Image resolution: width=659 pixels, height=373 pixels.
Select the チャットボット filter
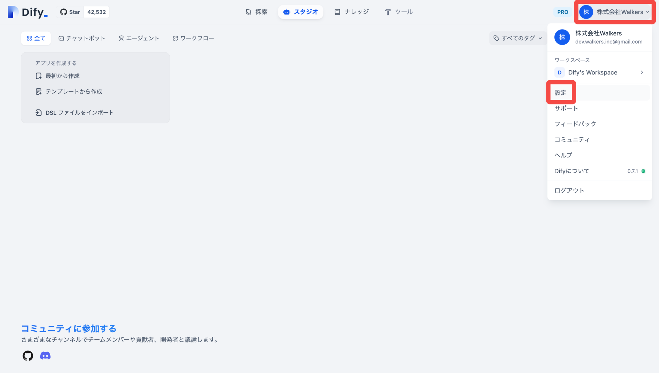(x=82, y=38)
